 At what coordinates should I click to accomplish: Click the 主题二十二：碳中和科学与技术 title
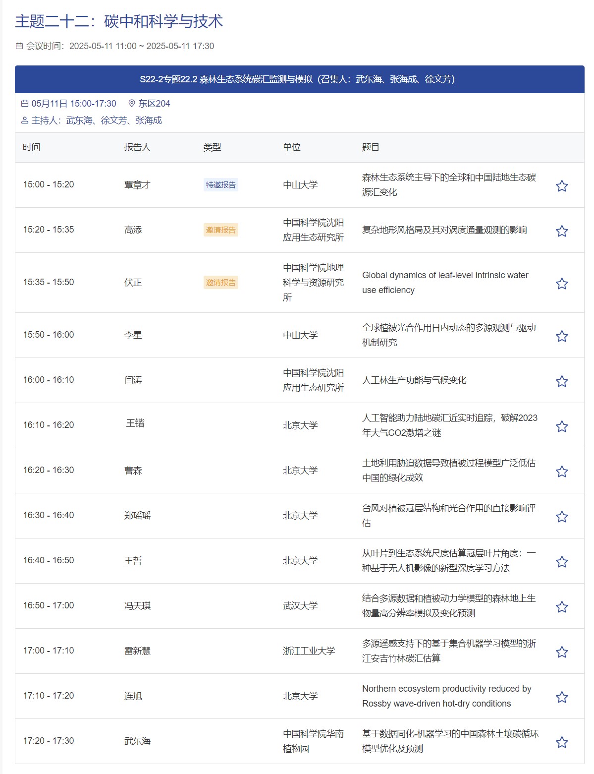click(x=119, y=21)
